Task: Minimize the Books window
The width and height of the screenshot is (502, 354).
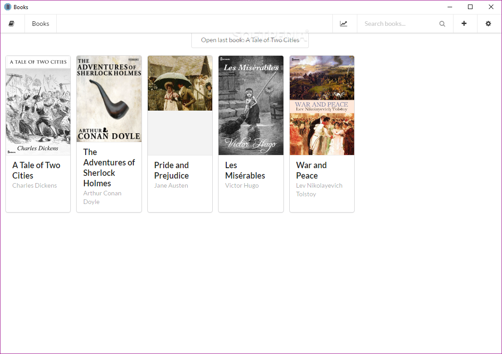Action: pos(450,7)
